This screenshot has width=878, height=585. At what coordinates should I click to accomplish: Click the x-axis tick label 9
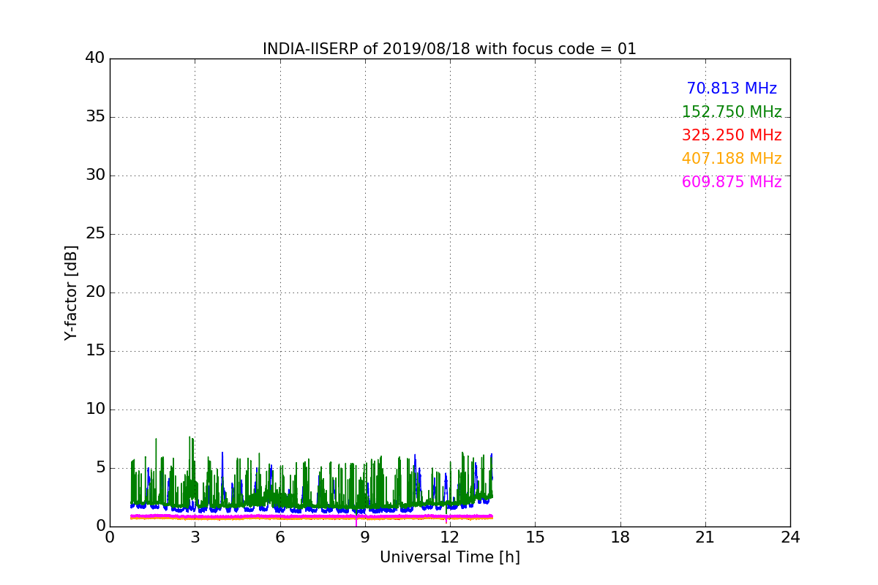(x=365, y=537)
